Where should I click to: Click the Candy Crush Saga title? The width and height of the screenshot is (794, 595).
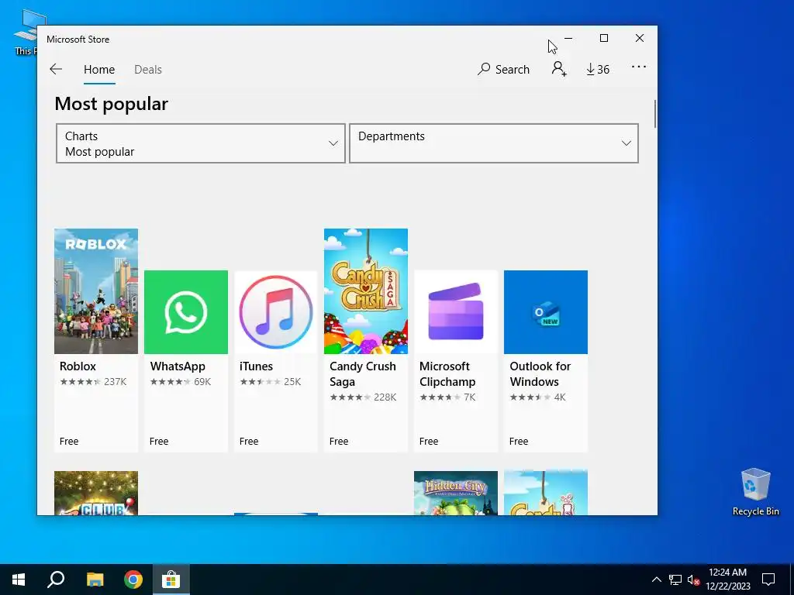(363, 374)
